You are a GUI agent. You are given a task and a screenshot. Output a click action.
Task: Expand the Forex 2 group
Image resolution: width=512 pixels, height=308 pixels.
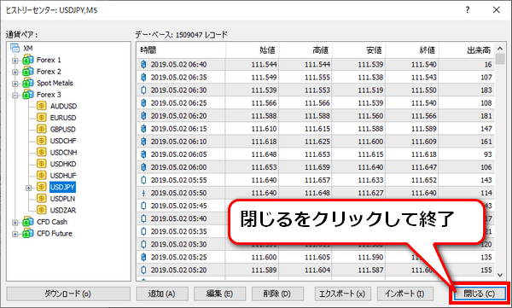coord(15,72)
